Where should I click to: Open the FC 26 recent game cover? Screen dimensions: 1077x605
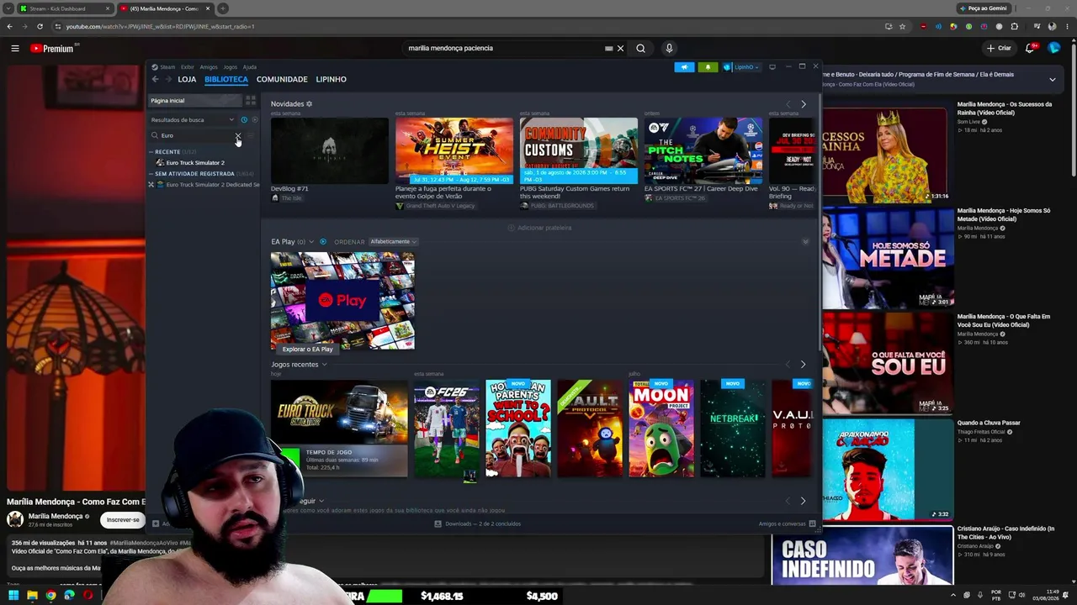pos(447,429)
